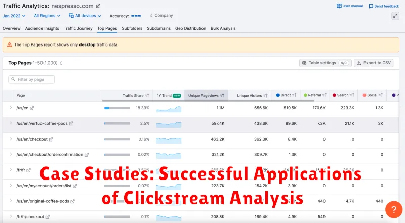Expand report to fullscreen with arrows icon
The height and width of the screenshot is (223, 405).
[395, 16]
